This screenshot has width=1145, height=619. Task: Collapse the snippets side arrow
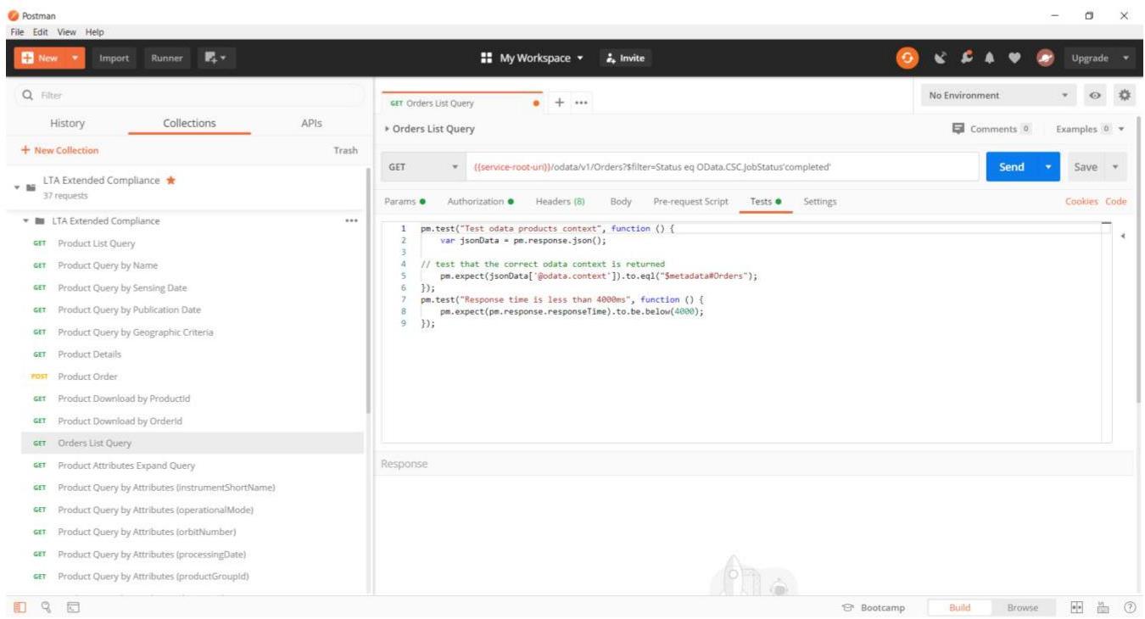point(1123,236)
